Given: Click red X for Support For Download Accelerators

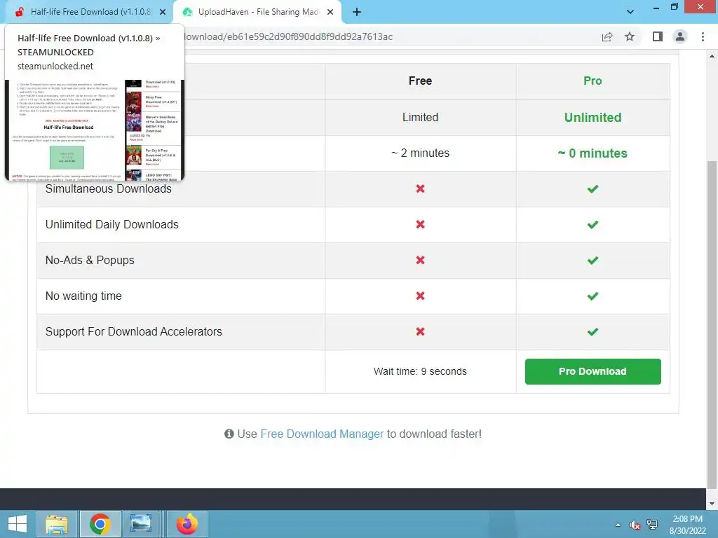Looking at the screenshot, I should 420,331.
